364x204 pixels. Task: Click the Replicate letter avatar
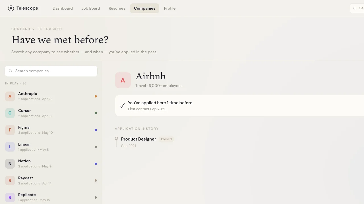click(x=10, y=197)
